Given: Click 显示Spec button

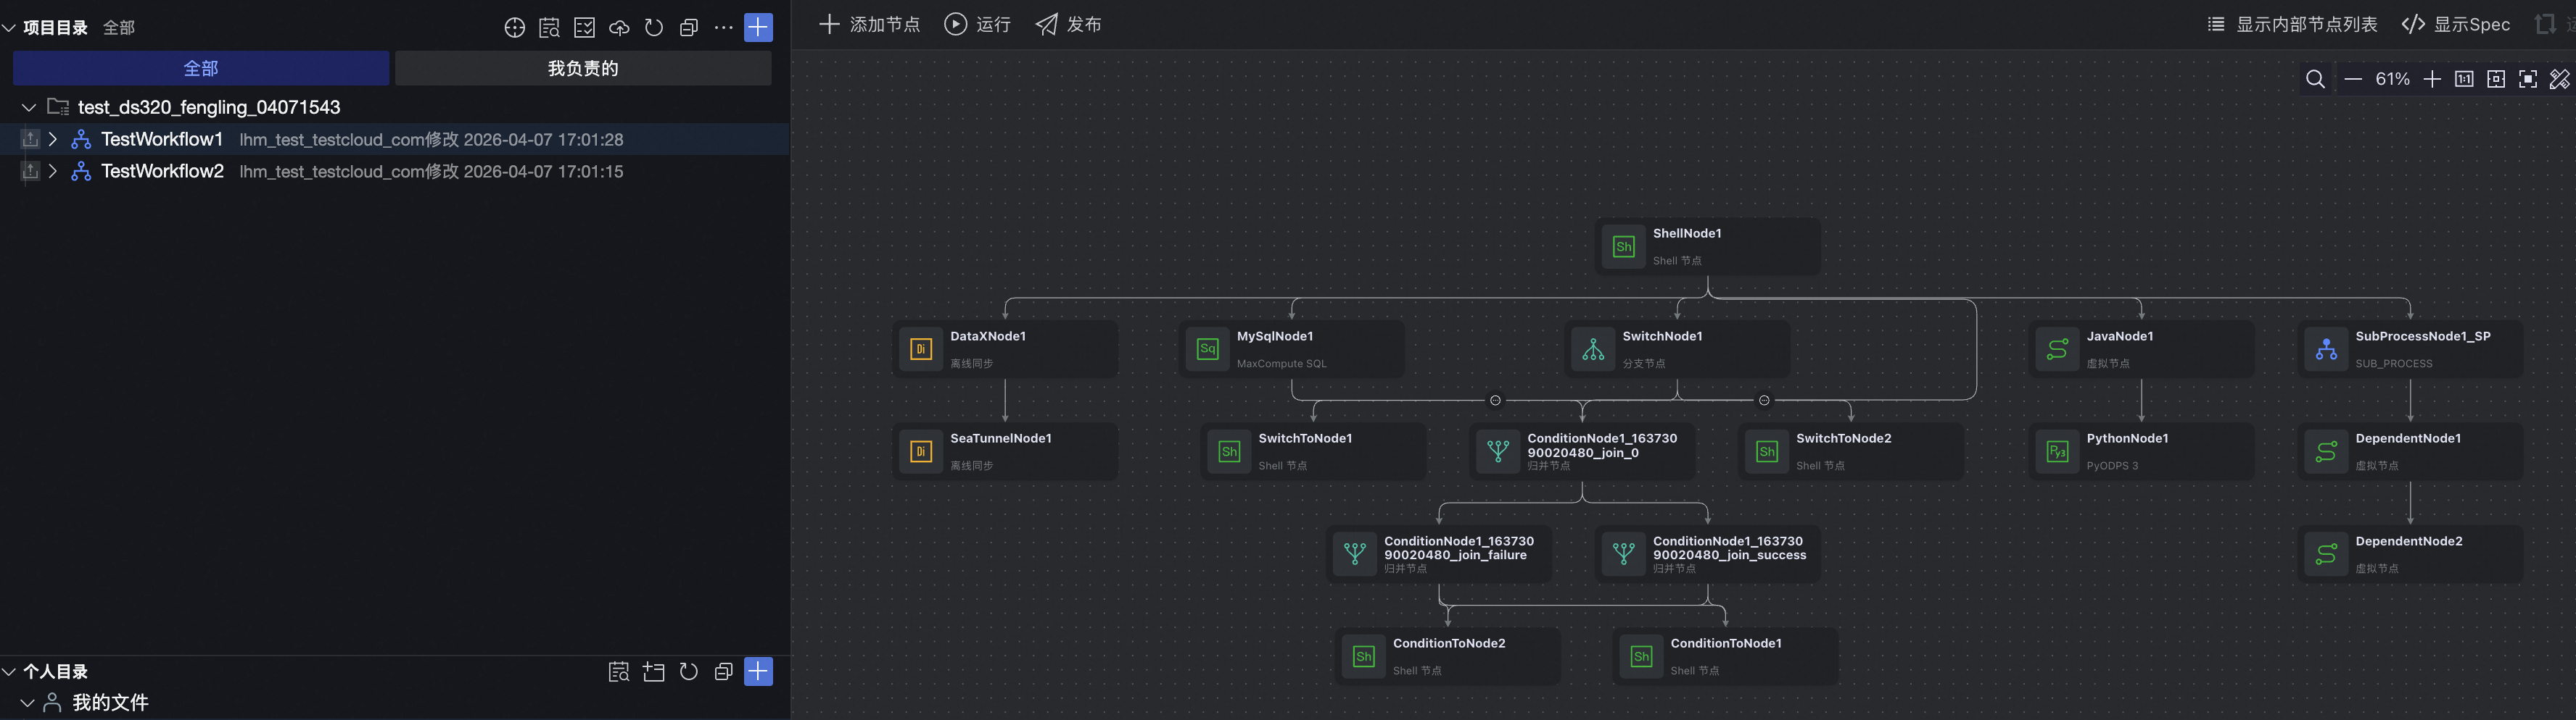Looking at the screenshot, I should [2456, 24].
